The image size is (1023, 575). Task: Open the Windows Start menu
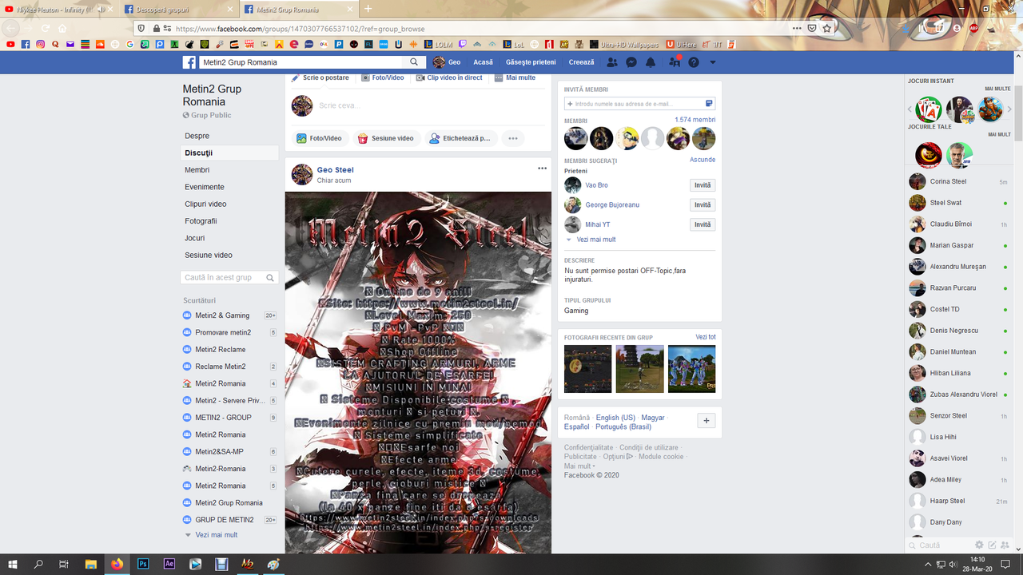point(13,564)
